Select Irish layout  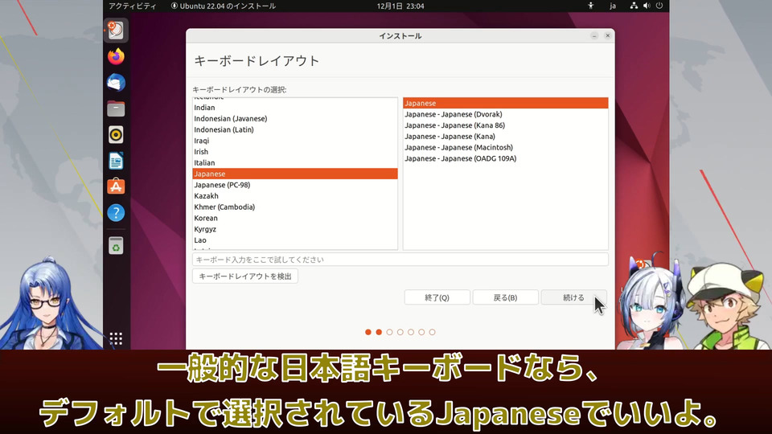[295, 152]
